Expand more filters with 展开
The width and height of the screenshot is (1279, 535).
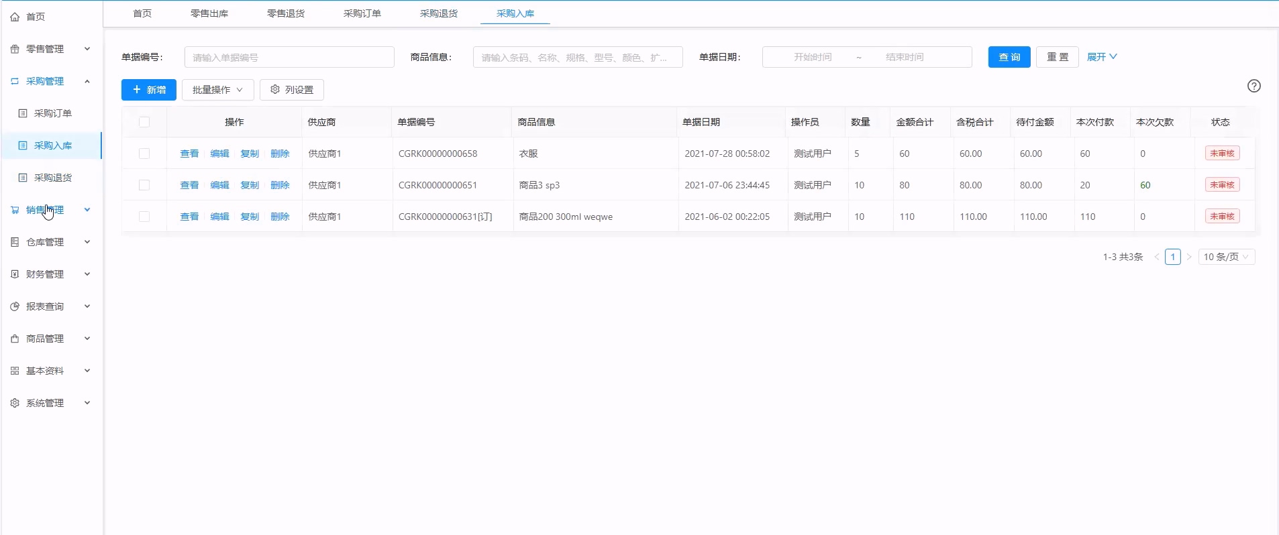click(1101, 57)
